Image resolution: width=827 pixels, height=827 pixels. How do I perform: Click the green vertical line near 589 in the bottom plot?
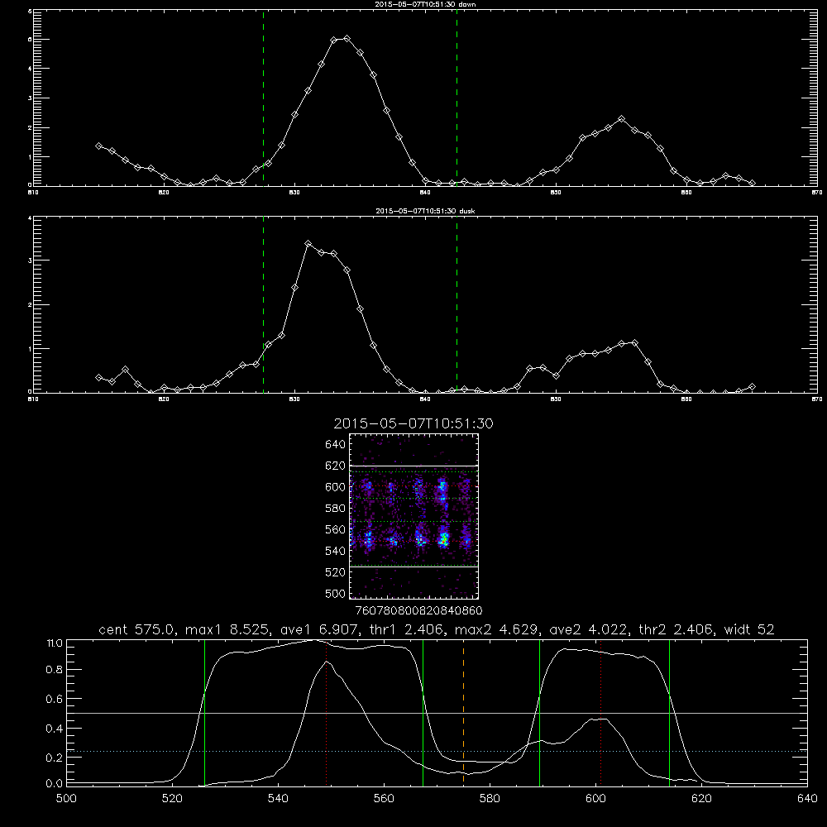539,712
